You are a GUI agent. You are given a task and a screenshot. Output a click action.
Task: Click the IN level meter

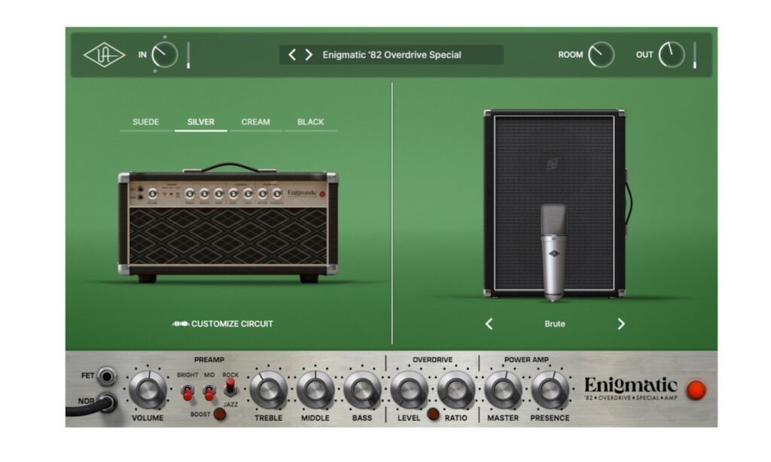pos(188,55)
